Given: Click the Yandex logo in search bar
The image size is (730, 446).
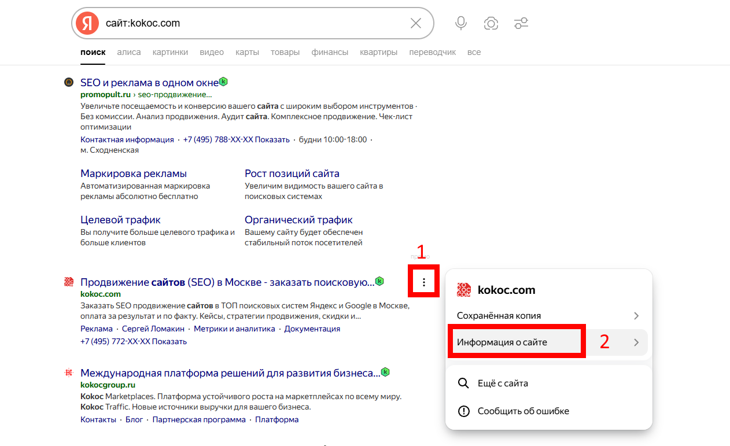Looking at the screenshot, I should [87, 23].
